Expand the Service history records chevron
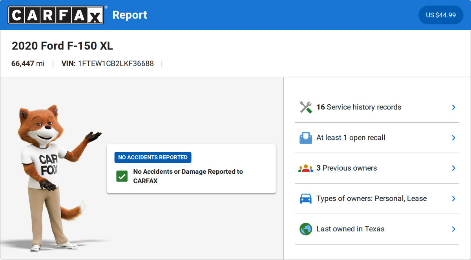This screenshot has width=471, height=260. [453, 107]
